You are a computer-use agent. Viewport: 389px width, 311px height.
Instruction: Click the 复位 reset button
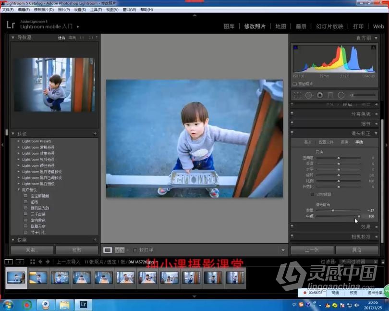(x=357, y=250)
